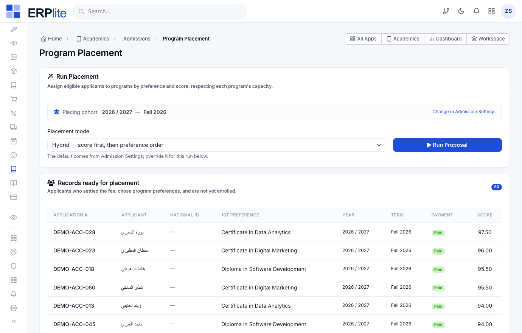
Task: Select application DEMO-ACC-028
Action: click(x=74, y=232)
